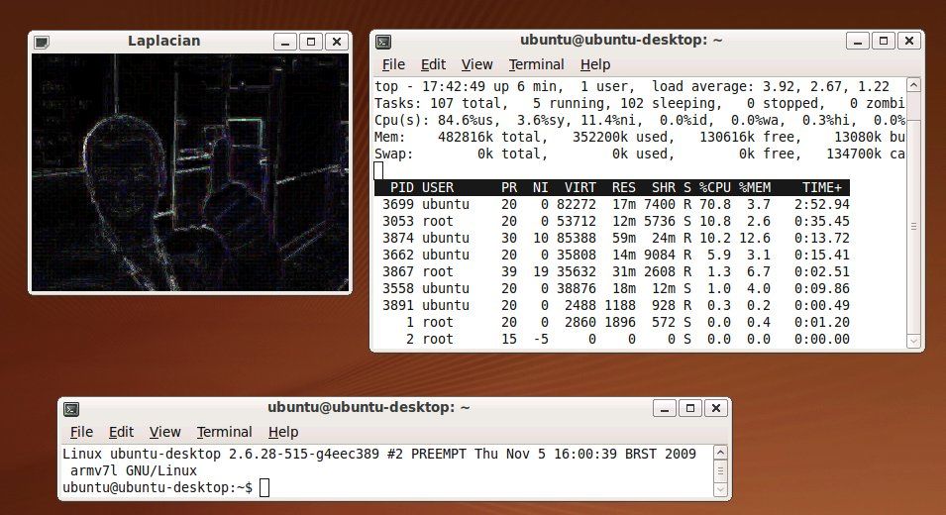
Task: Click the 2:52.94 TIME+ value
Action: pyautogui.click(x=822, y=204)
